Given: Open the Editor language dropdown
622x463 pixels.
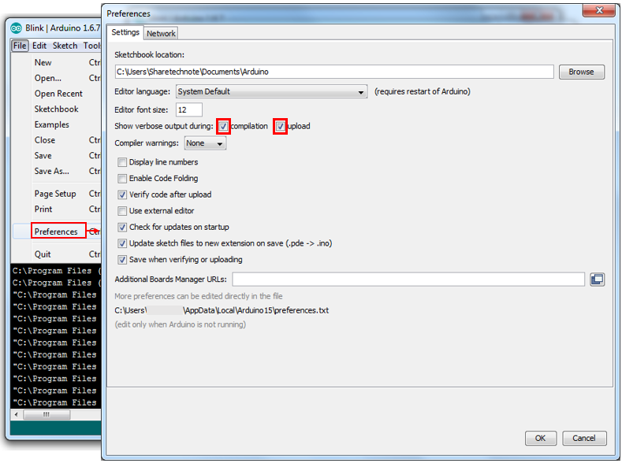Looking at the screenshot, I should click(271, 92).
